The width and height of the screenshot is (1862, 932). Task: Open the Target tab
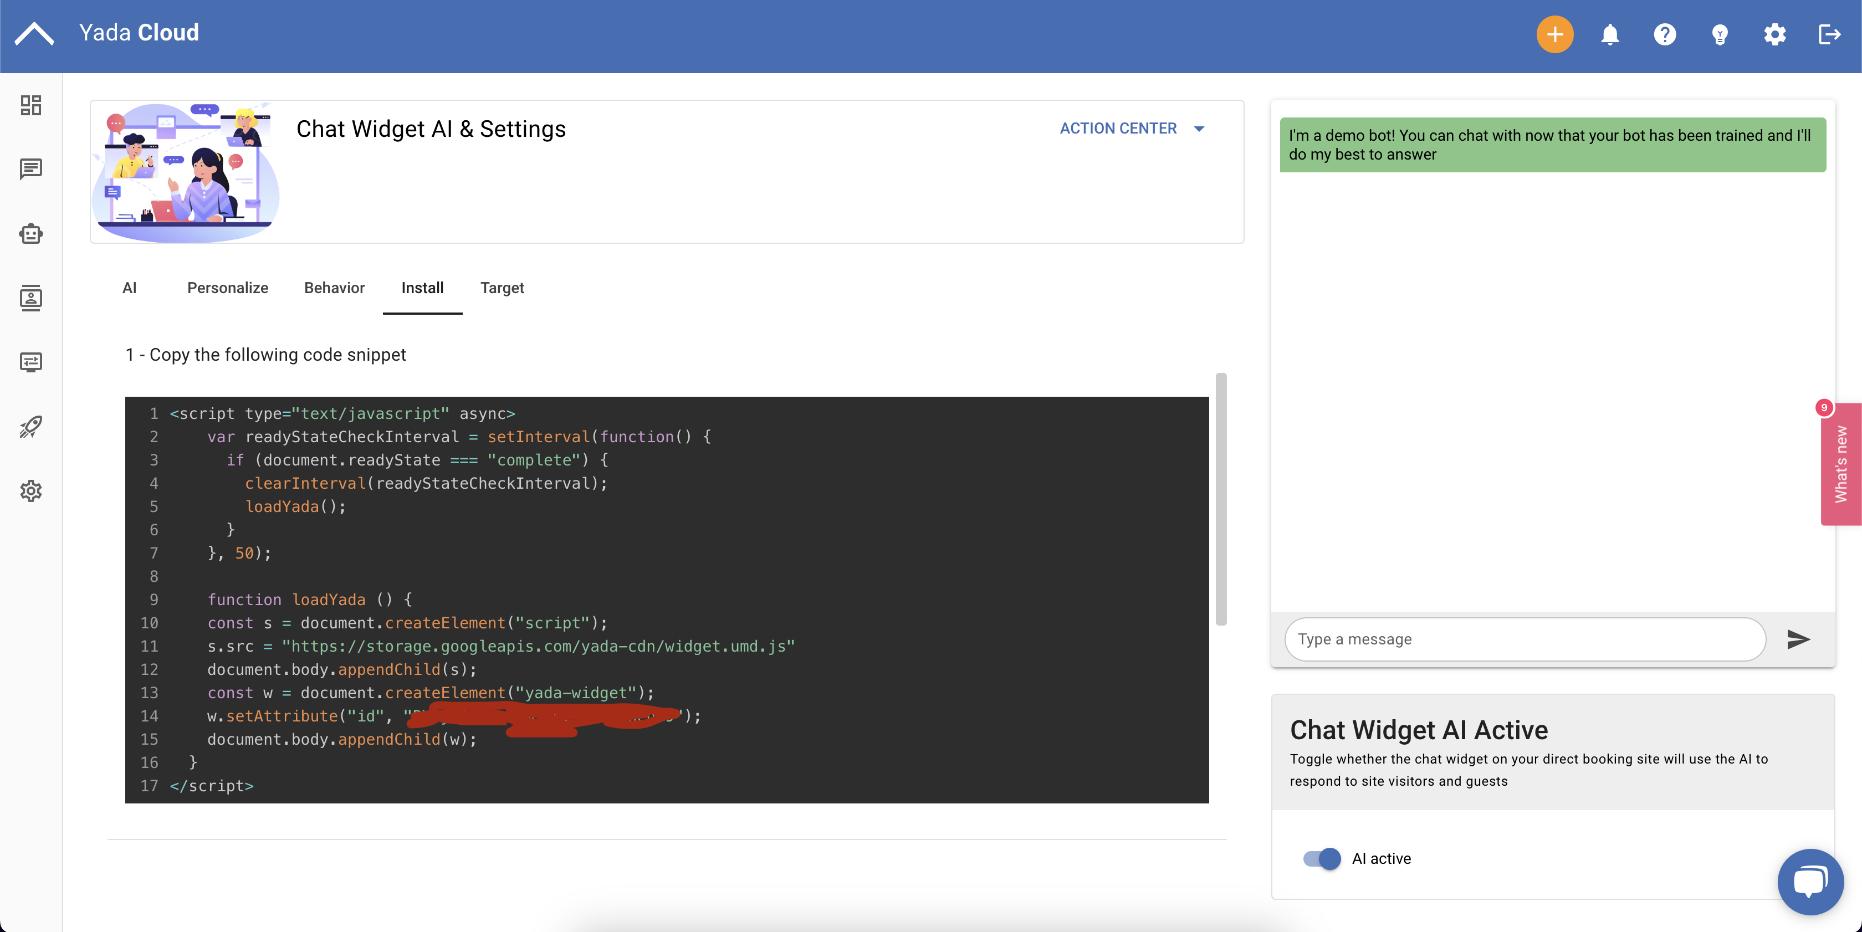pyautogui.click(x=502, y=288)
